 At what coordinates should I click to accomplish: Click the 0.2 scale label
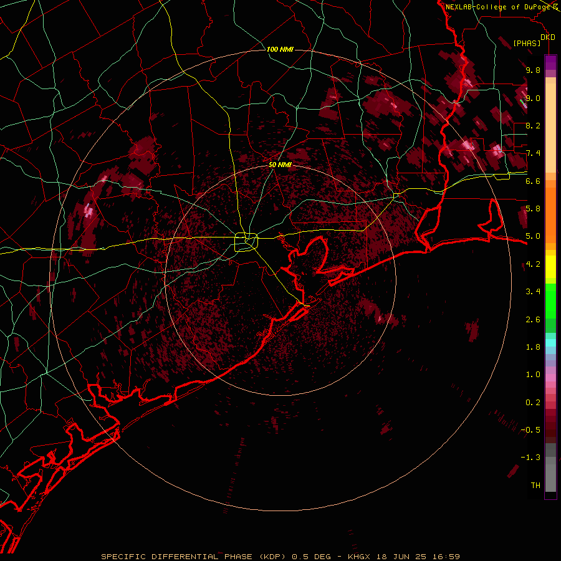click(533, 403)
